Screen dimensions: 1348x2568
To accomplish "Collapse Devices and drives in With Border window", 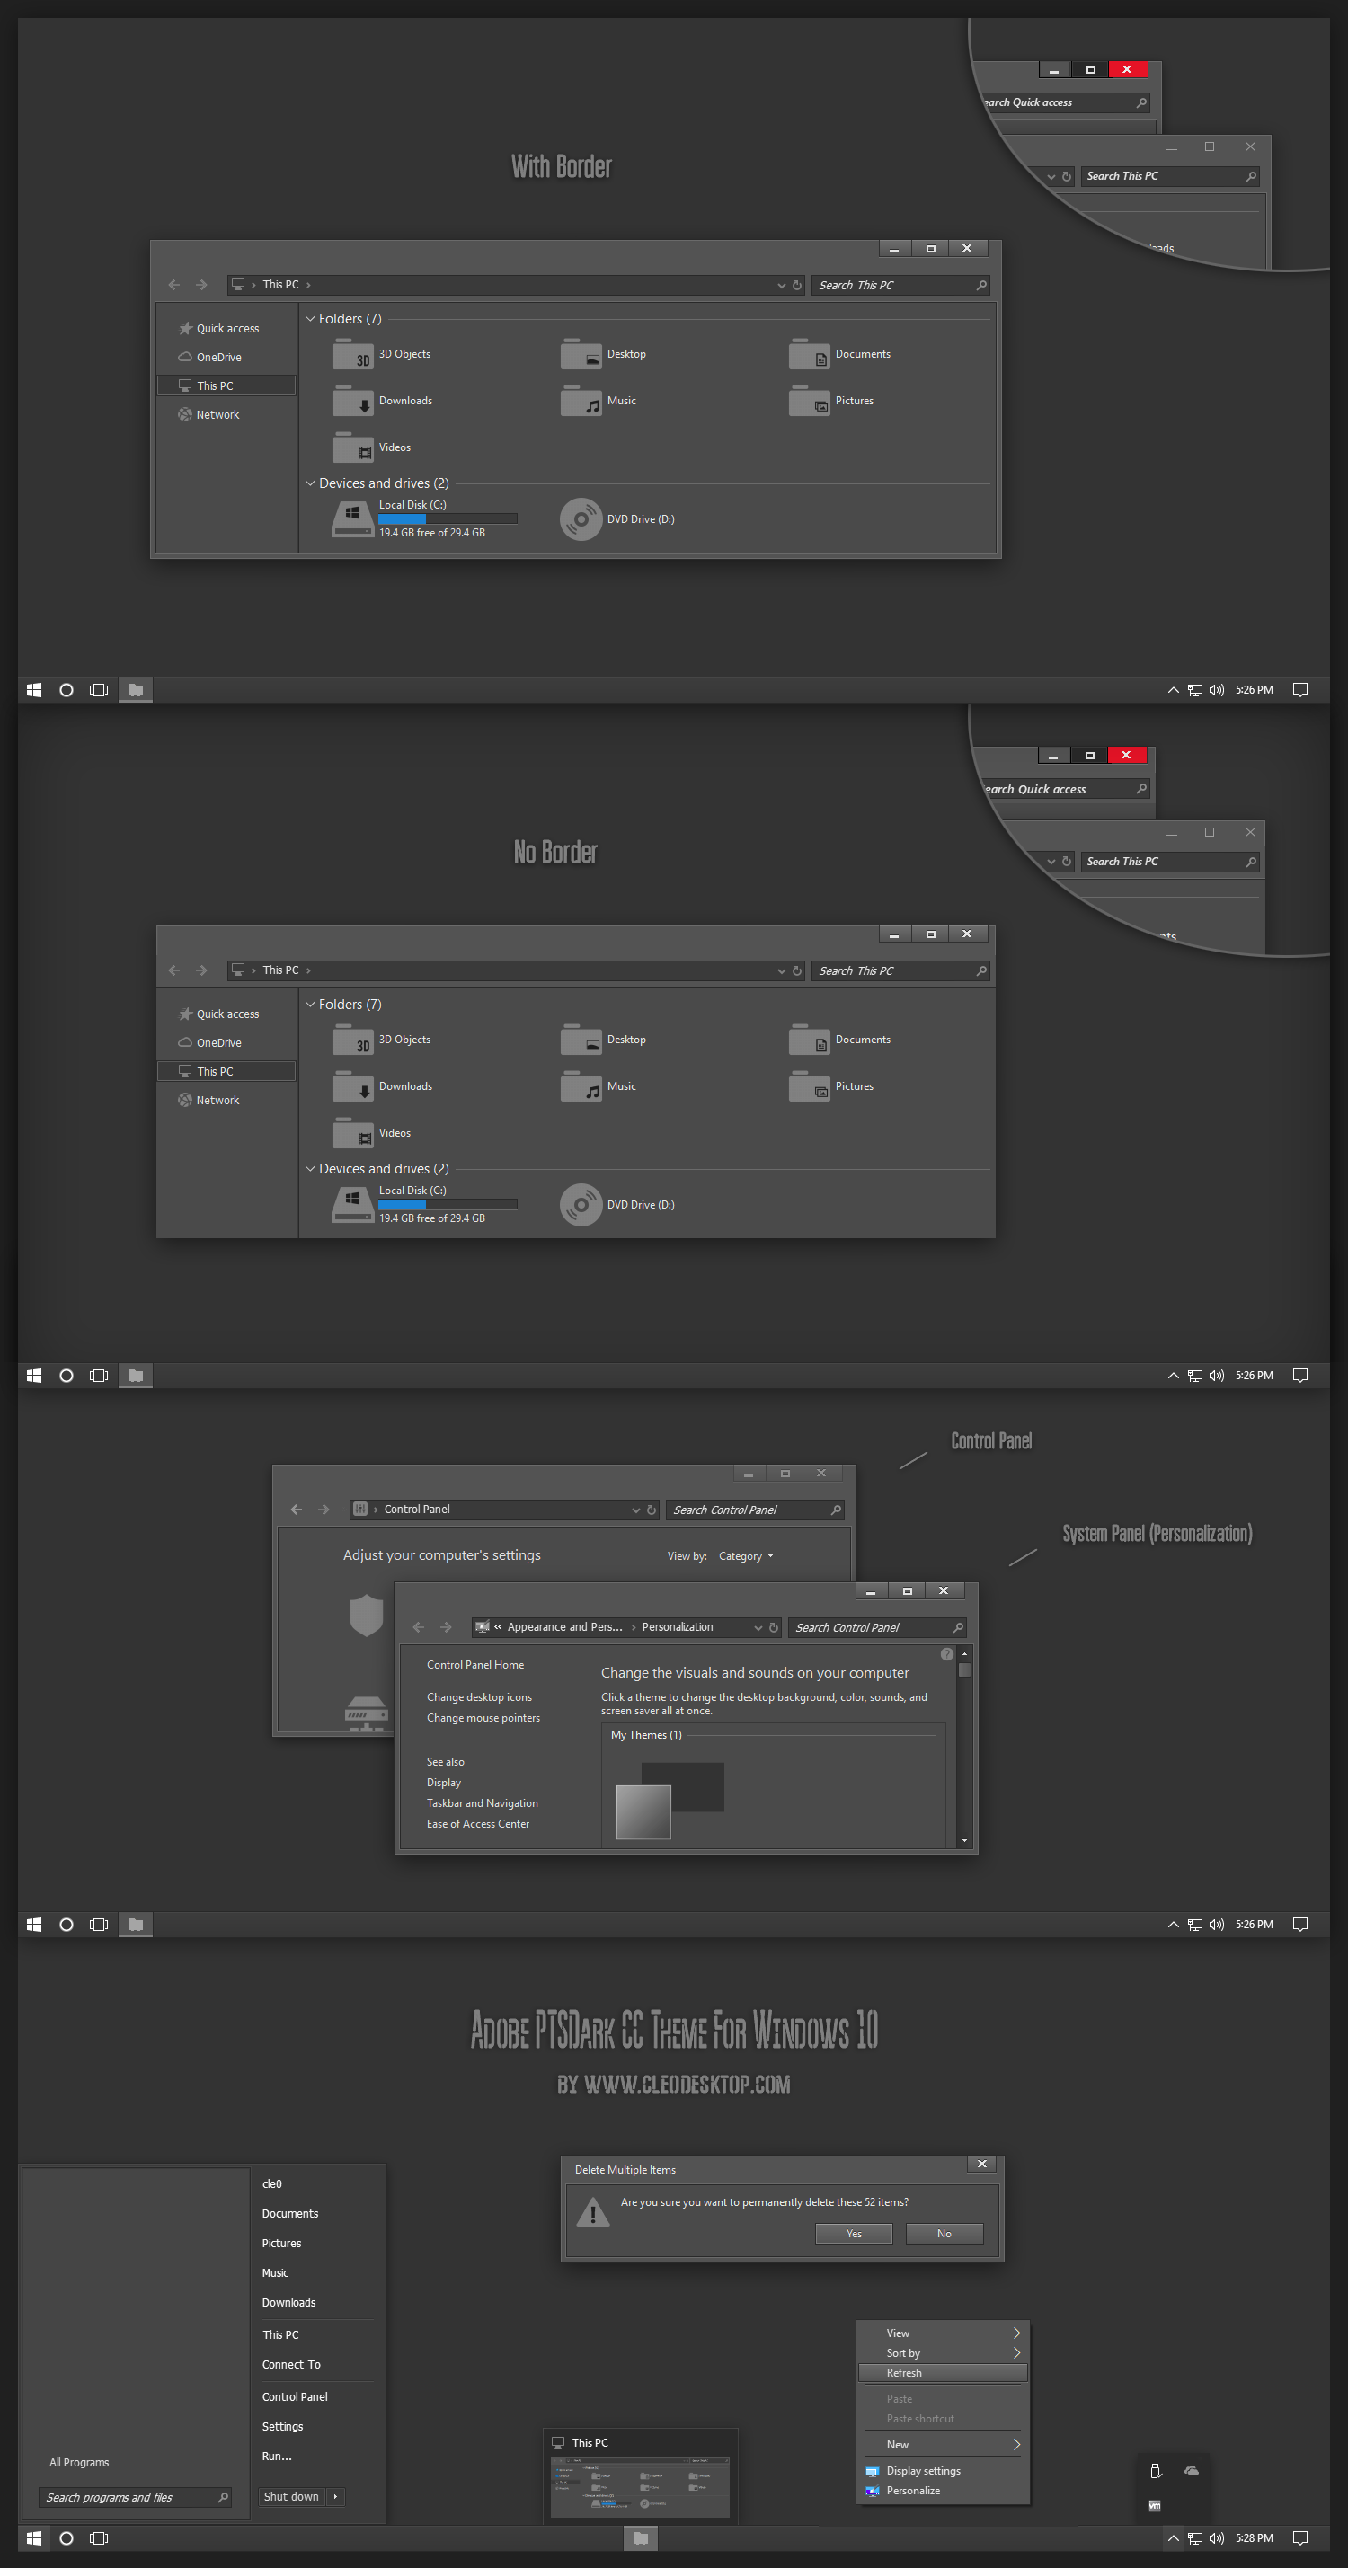I will point(310,483).
